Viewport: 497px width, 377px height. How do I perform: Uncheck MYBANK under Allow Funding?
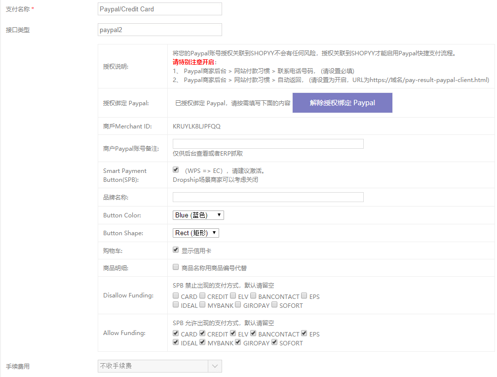(x=202, y=342)
